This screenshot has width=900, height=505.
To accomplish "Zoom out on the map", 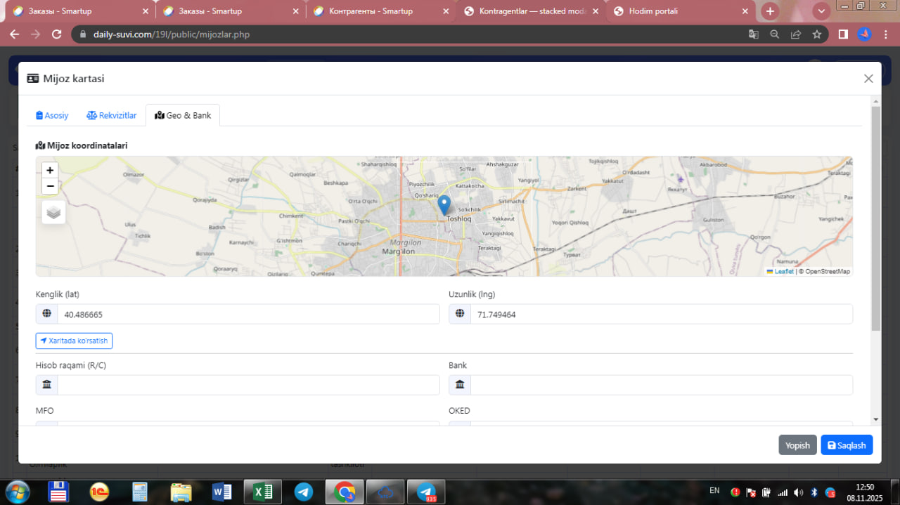I will point(50,186).
